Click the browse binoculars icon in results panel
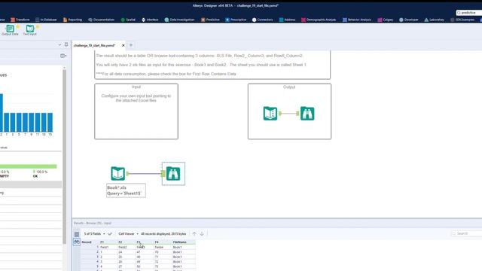 (77, 242)
